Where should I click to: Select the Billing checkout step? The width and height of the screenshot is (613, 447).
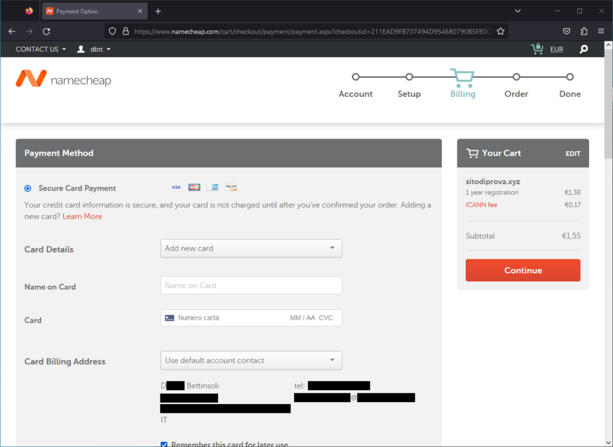click(x=463, y=84)
